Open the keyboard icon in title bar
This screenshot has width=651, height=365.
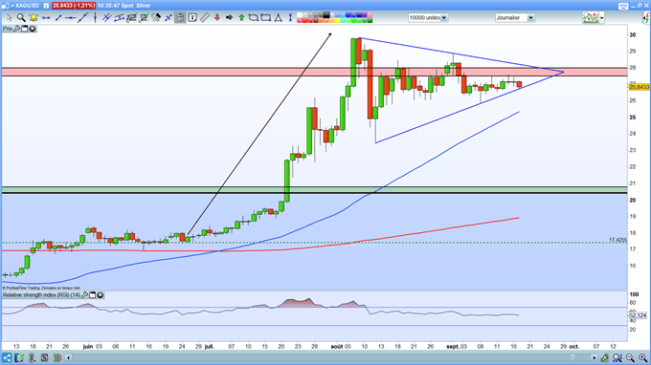pyautogui.click(x=623, y=6)
